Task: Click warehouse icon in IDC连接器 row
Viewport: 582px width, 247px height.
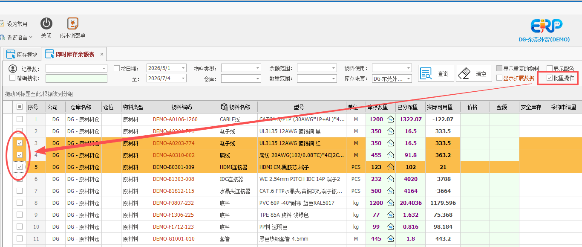Action: 390,179
